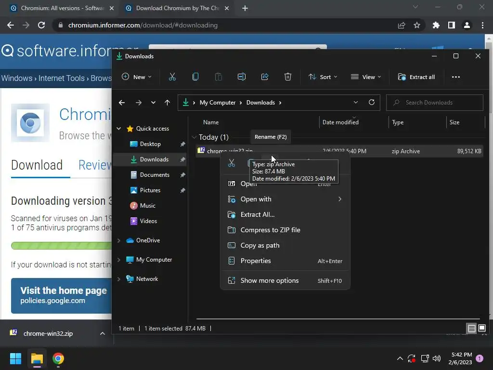The image size is (493, 370).
Task: Expand address bar history dropdown
Action: 356,102
